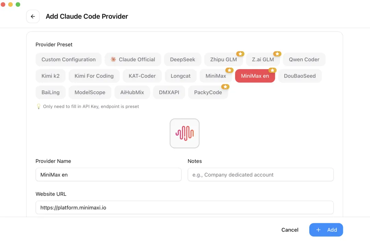Click the plus icon inside the Add button
Image resolution: width=370 pixels, height=241 pixels.
pos(318,230)
